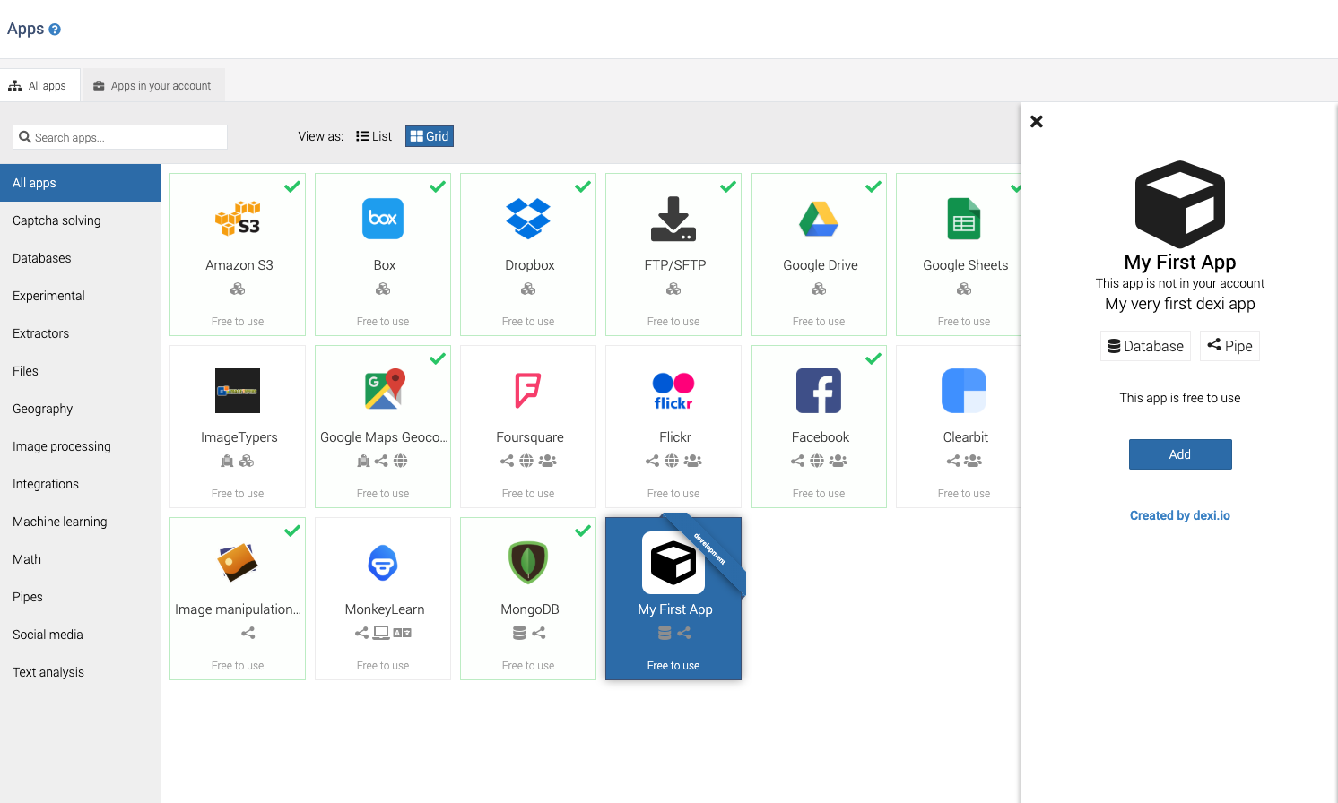Select the Clearbit app icon
The image size is (1338, 803).
click(x=964, y=391)
